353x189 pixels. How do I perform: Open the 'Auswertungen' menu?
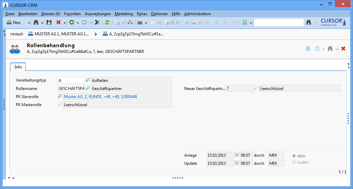(97, 14)
